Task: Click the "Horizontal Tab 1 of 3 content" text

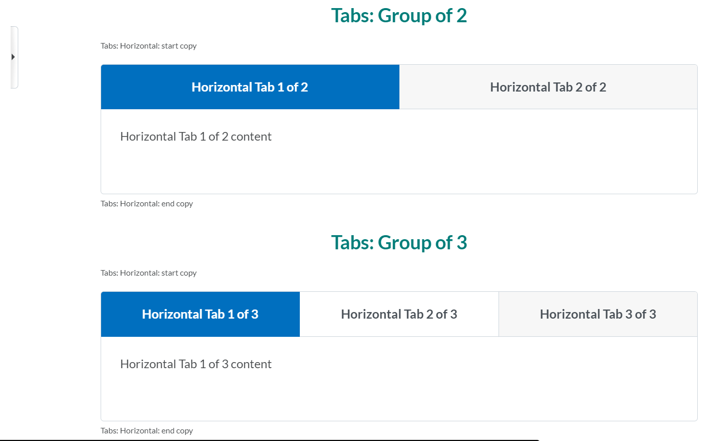Action: point(196,364)
